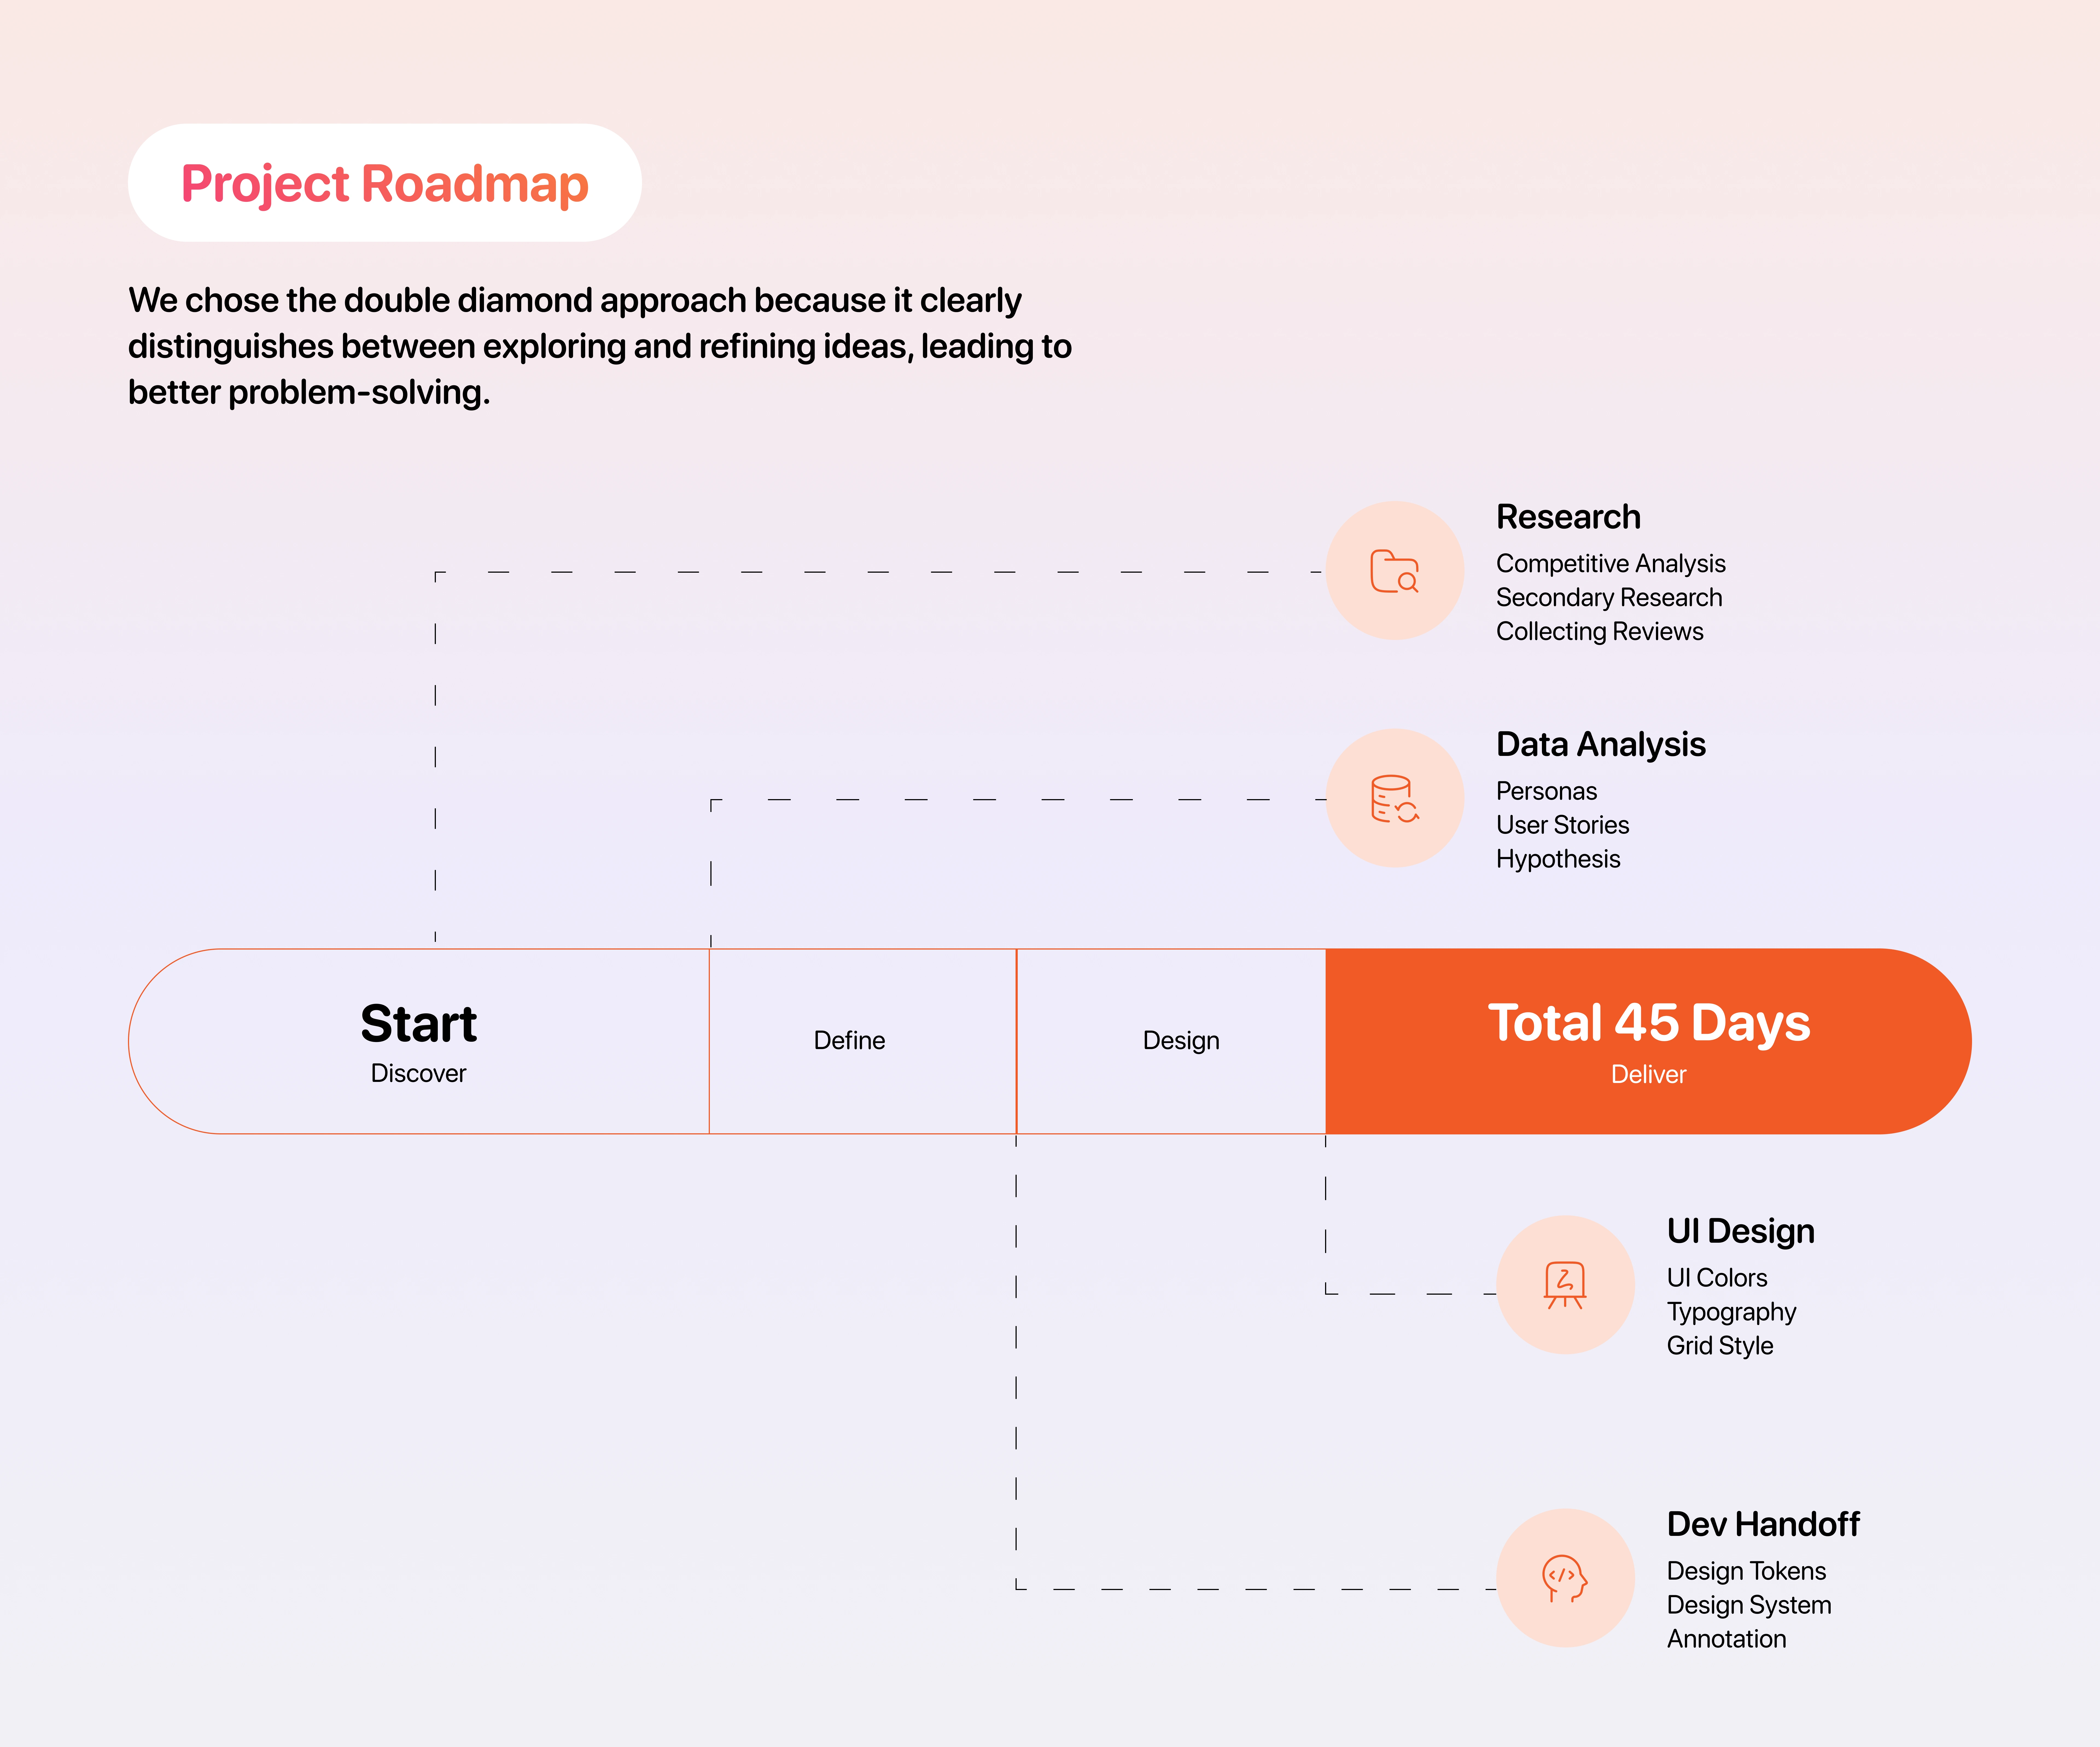Screen dimensions: 2100x1747
Task: Click the Dev Handoff code-head icon
Action: coord(1565,1578)
